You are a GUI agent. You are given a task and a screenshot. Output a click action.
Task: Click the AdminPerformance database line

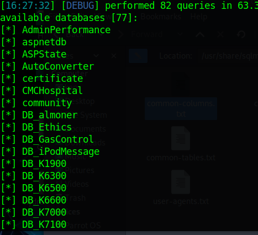click(x=56, y=30)
